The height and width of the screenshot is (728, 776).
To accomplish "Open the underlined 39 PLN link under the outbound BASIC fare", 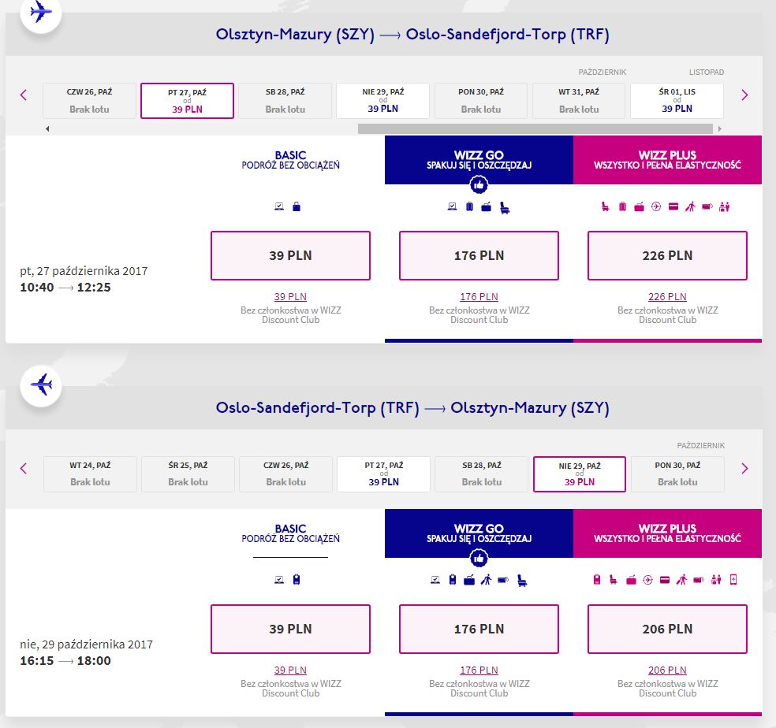I will click(x=290, y=297).
